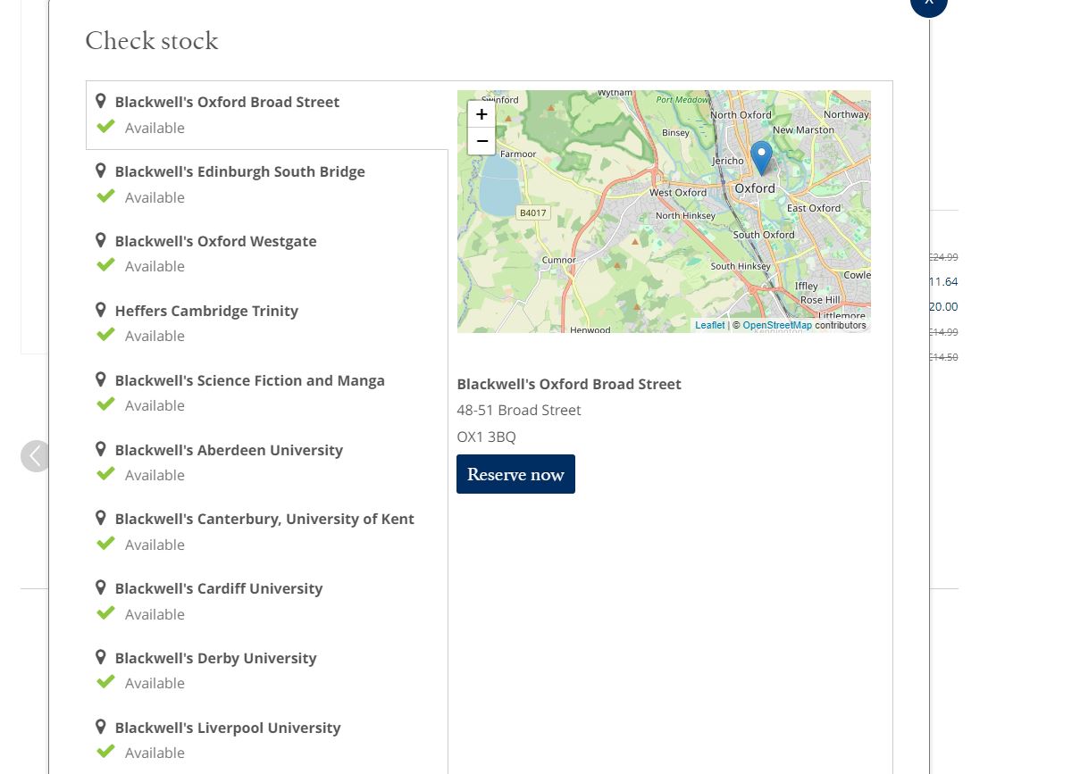Screen dimensions: 1080x774
Task: Click green availability check for Heffers Cambridge Trinity
Action: tap(105, 335)
